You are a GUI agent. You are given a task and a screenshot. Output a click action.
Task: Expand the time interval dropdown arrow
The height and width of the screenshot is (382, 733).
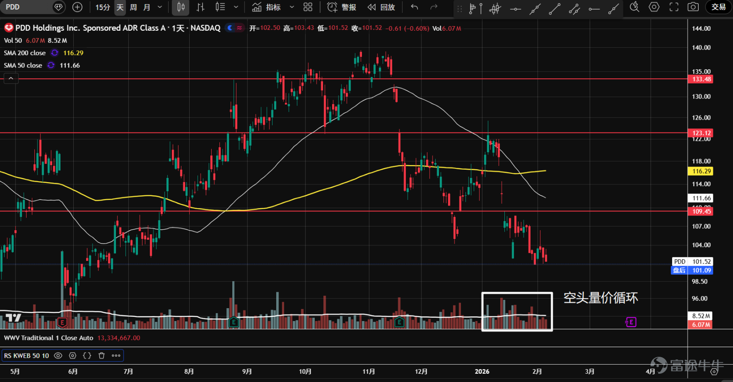point(160,7)
